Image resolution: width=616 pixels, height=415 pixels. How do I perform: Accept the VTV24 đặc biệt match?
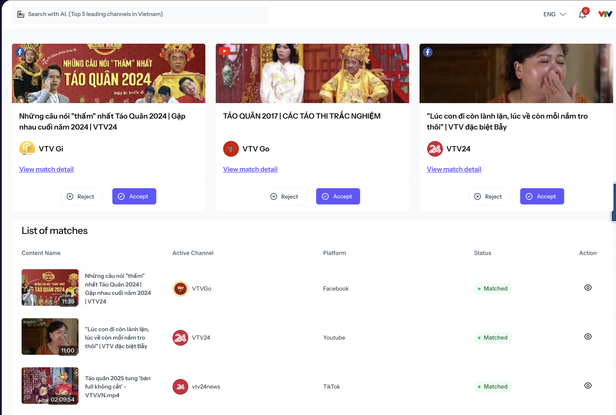point(542,196)
